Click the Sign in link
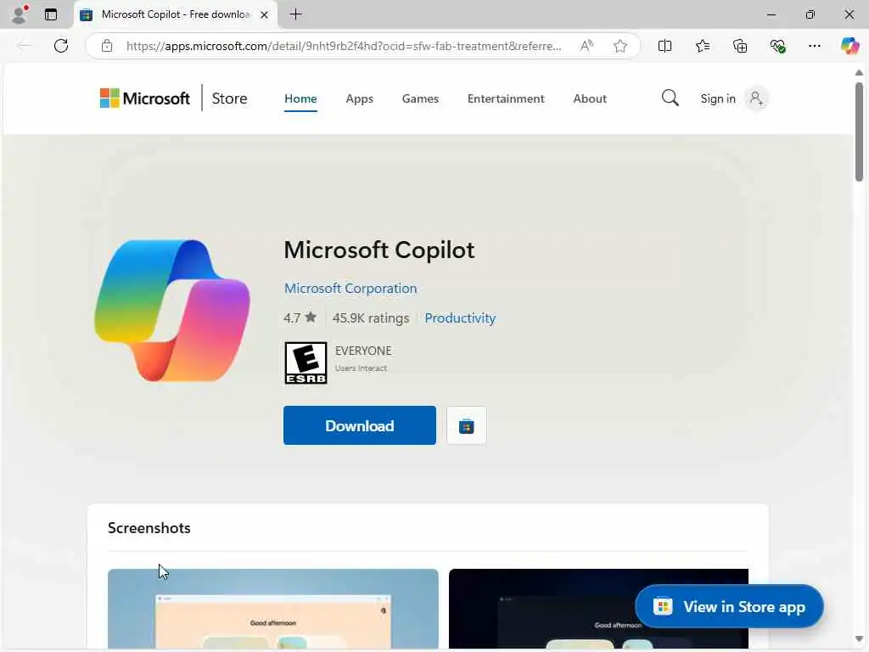869x652 pixels. 718,98
